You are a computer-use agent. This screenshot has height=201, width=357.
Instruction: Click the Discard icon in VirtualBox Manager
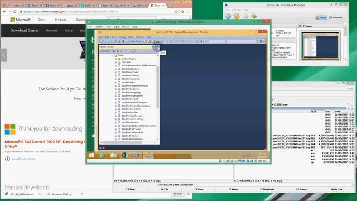[x=245, y=16]
